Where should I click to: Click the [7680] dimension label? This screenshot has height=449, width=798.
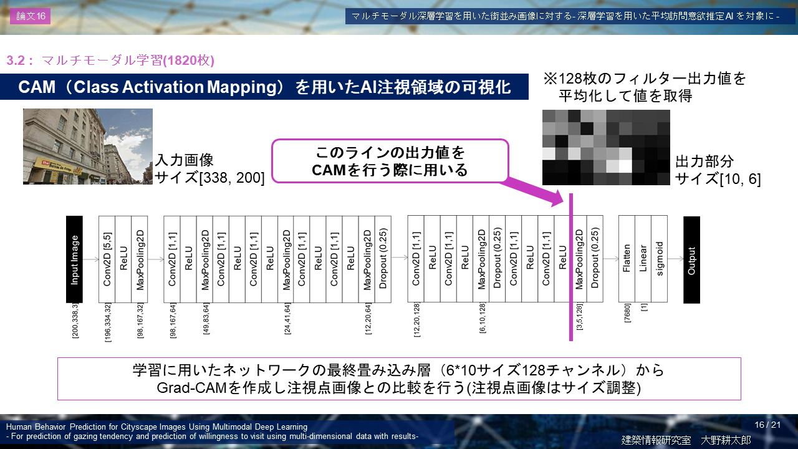point(627,316)
